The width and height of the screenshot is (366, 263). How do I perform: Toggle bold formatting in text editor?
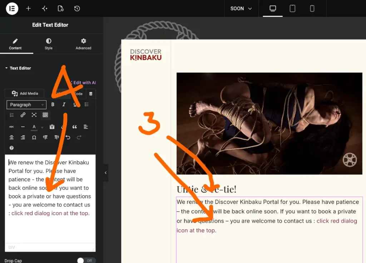53,104
